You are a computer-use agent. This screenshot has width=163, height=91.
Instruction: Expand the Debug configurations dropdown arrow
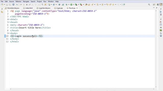pyautogui.click(x=69, y=5)
